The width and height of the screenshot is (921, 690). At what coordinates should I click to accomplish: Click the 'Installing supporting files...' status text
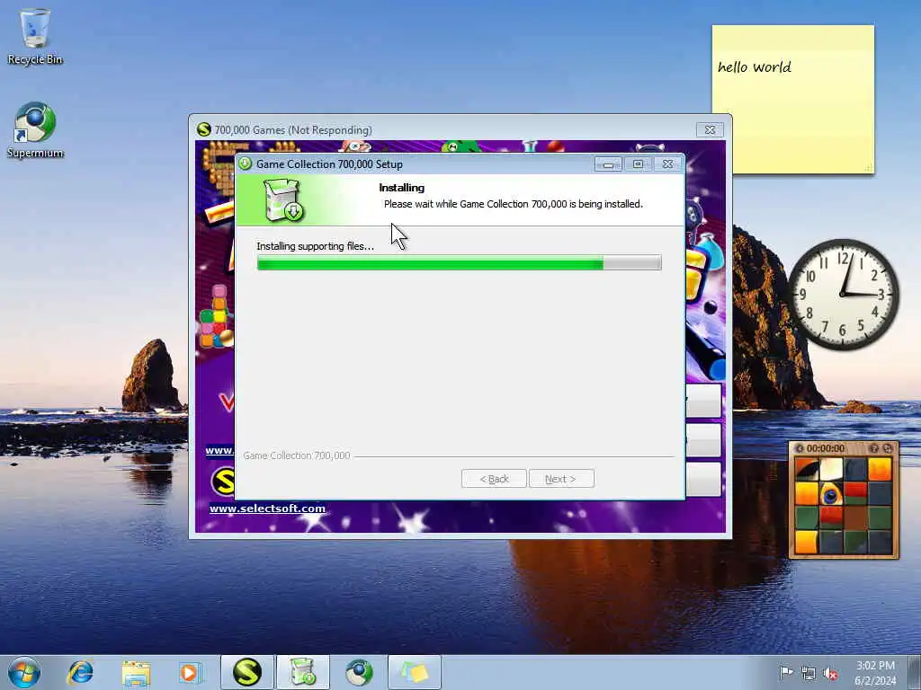[316, 246]
